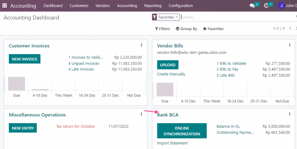
Task: Click Import Statement link
Action: 172,143
